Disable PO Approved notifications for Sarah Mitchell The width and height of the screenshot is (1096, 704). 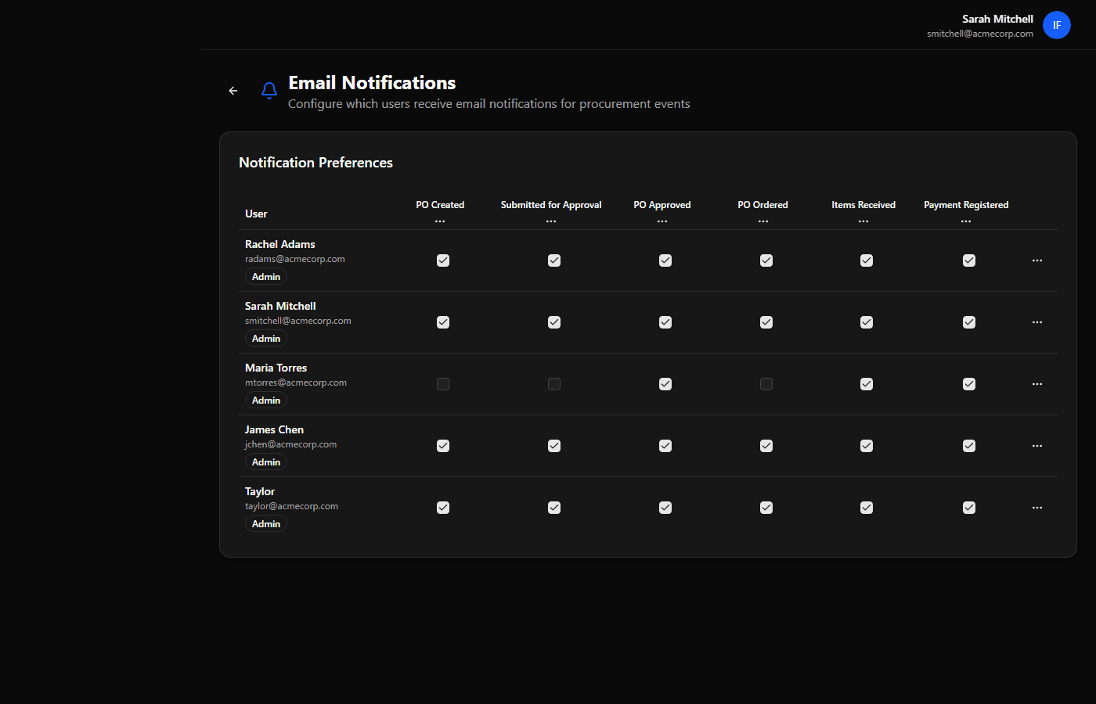point(665,321)
